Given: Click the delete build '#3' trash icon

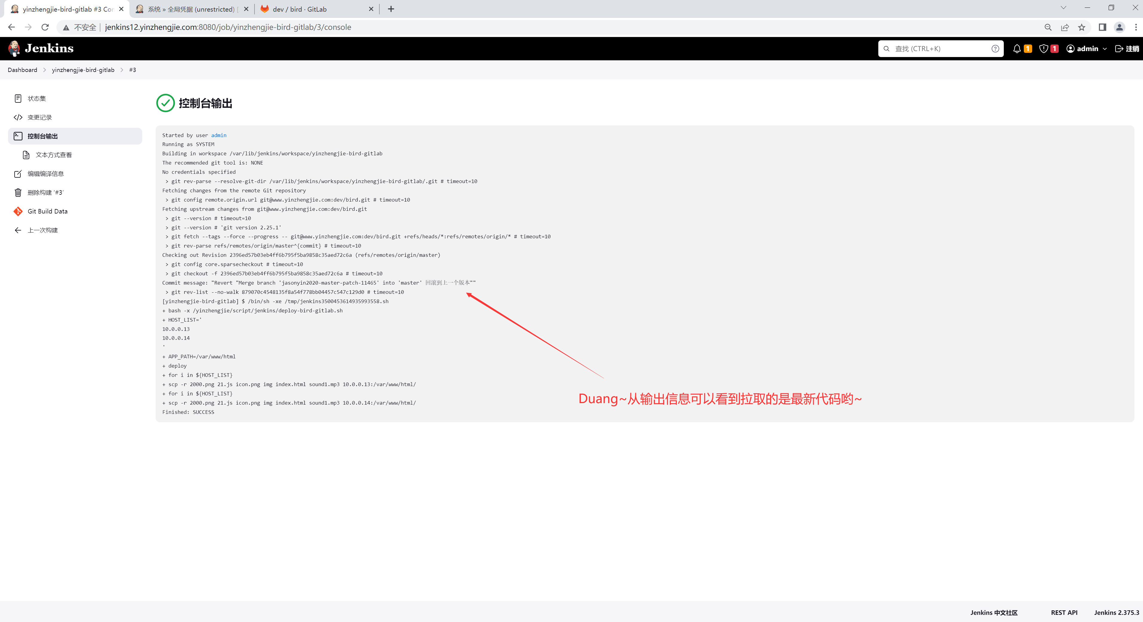Looking at the screenshot, I should coord(18,193).
